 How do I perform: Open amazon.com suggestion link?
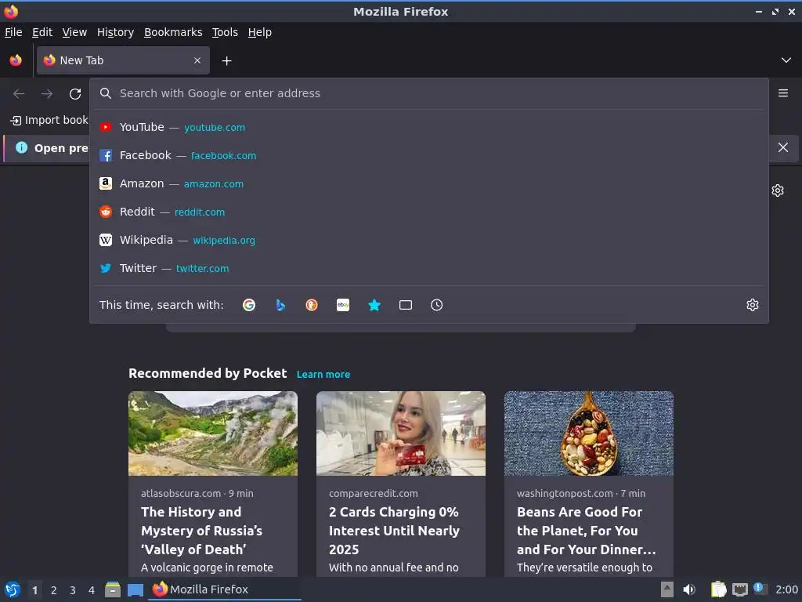pos(214,183)
